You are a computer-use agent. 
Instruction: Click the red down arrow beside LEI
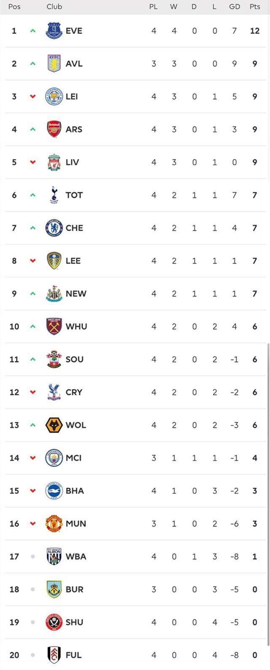(33, 97)
